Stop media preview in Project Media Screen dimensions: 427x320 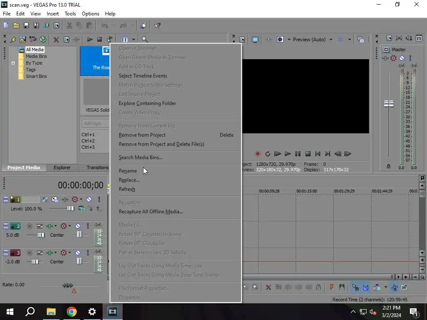[x=99, y=40]
